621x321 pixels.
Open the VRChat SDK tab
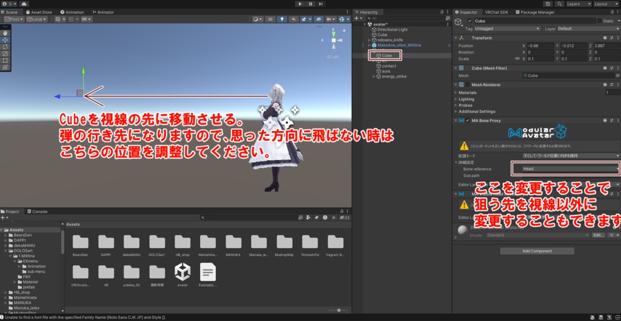click(x=496, y=12)
